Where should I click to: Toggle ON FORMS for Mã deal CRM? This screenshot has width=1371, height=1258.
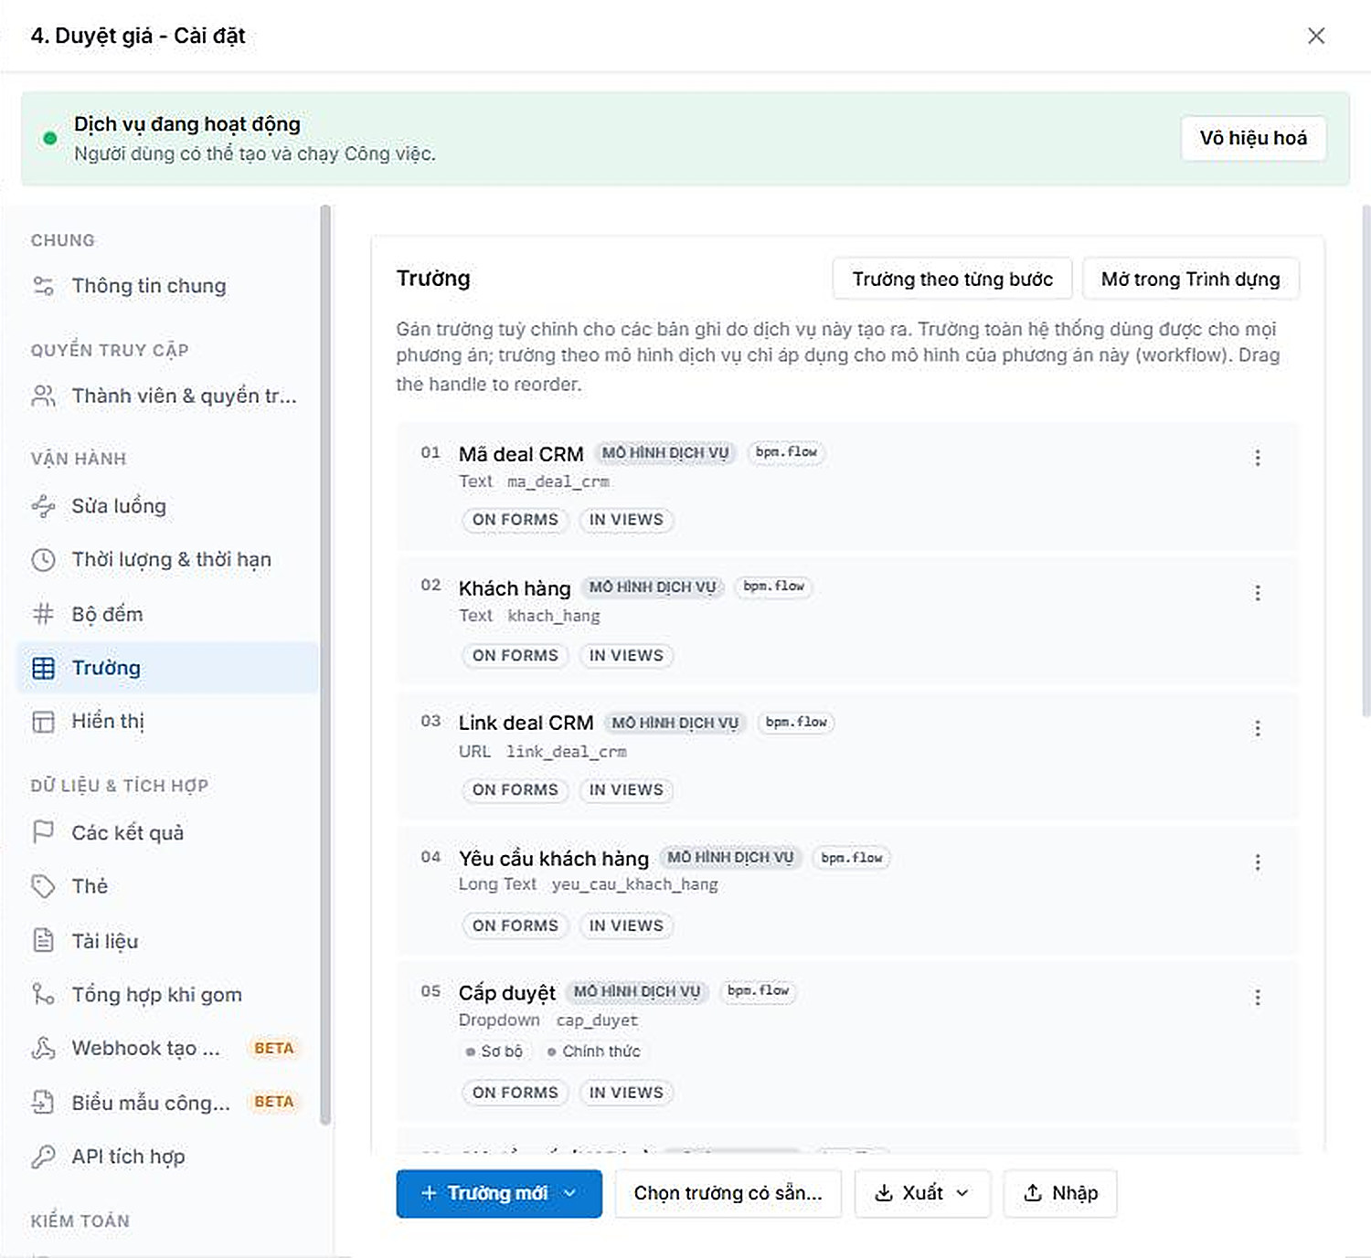(515, 520)
